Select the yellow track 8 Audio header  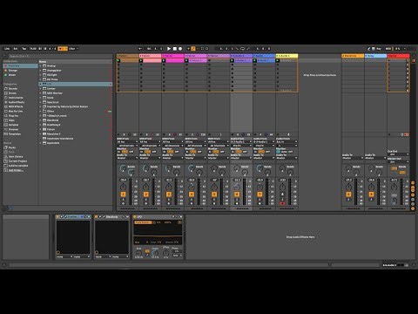click(287, 56)
